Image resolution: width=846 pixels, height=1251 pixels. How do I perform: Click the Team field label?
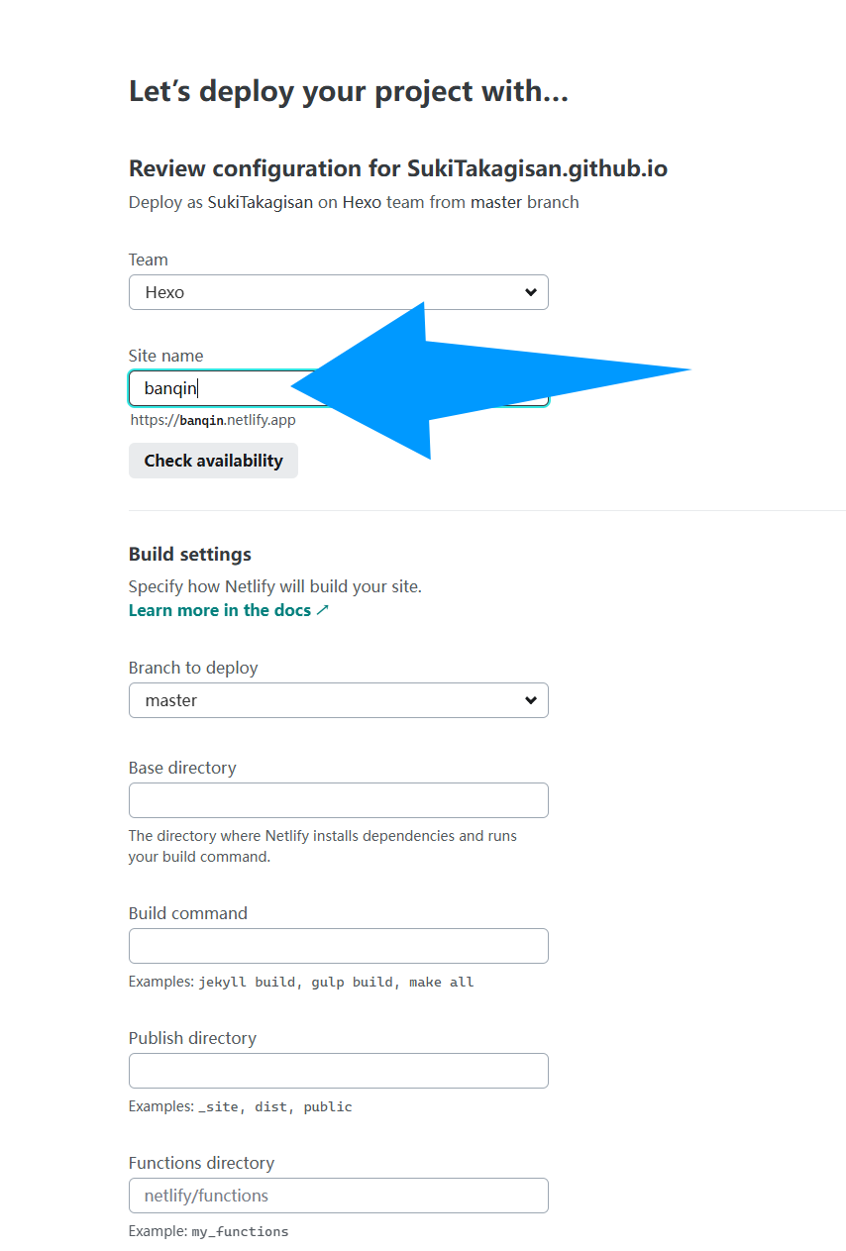(149, 260)
